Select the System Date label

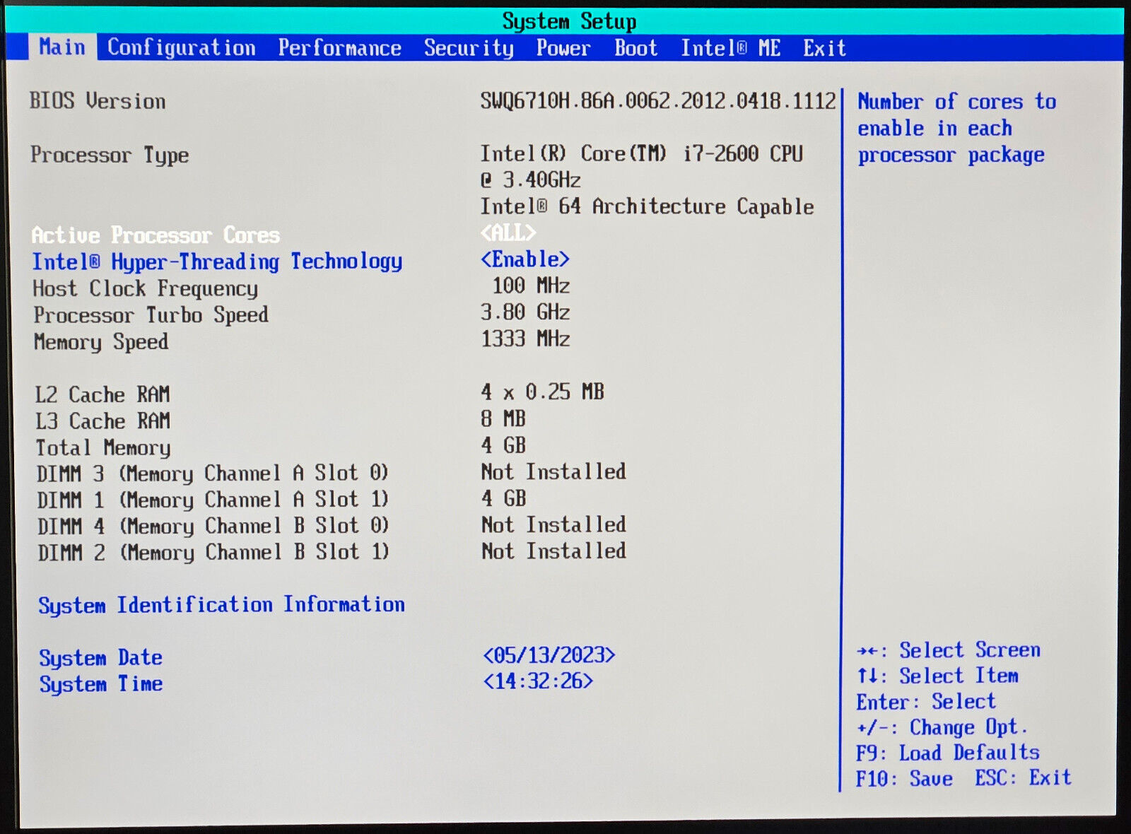[101, 658]
